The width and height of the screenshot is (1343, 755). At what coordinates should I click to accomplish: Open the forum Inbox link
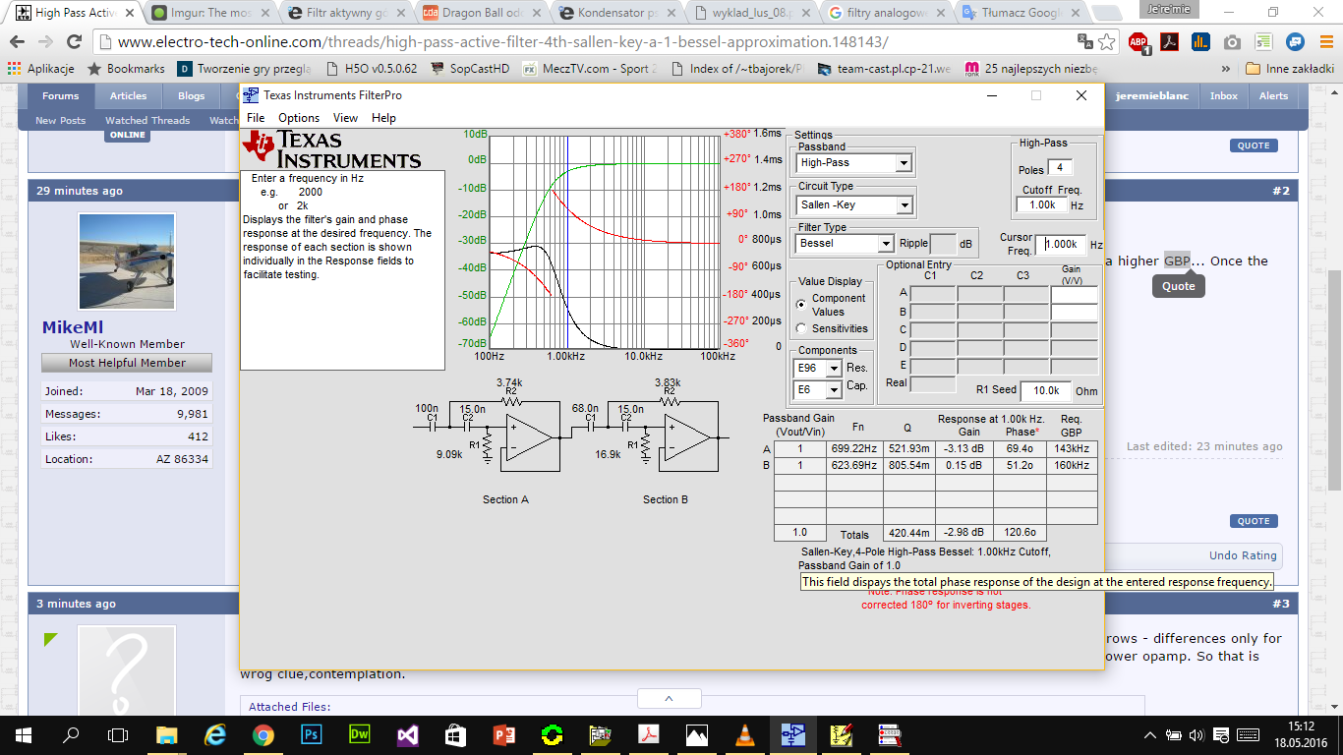tap(1224, 95)
